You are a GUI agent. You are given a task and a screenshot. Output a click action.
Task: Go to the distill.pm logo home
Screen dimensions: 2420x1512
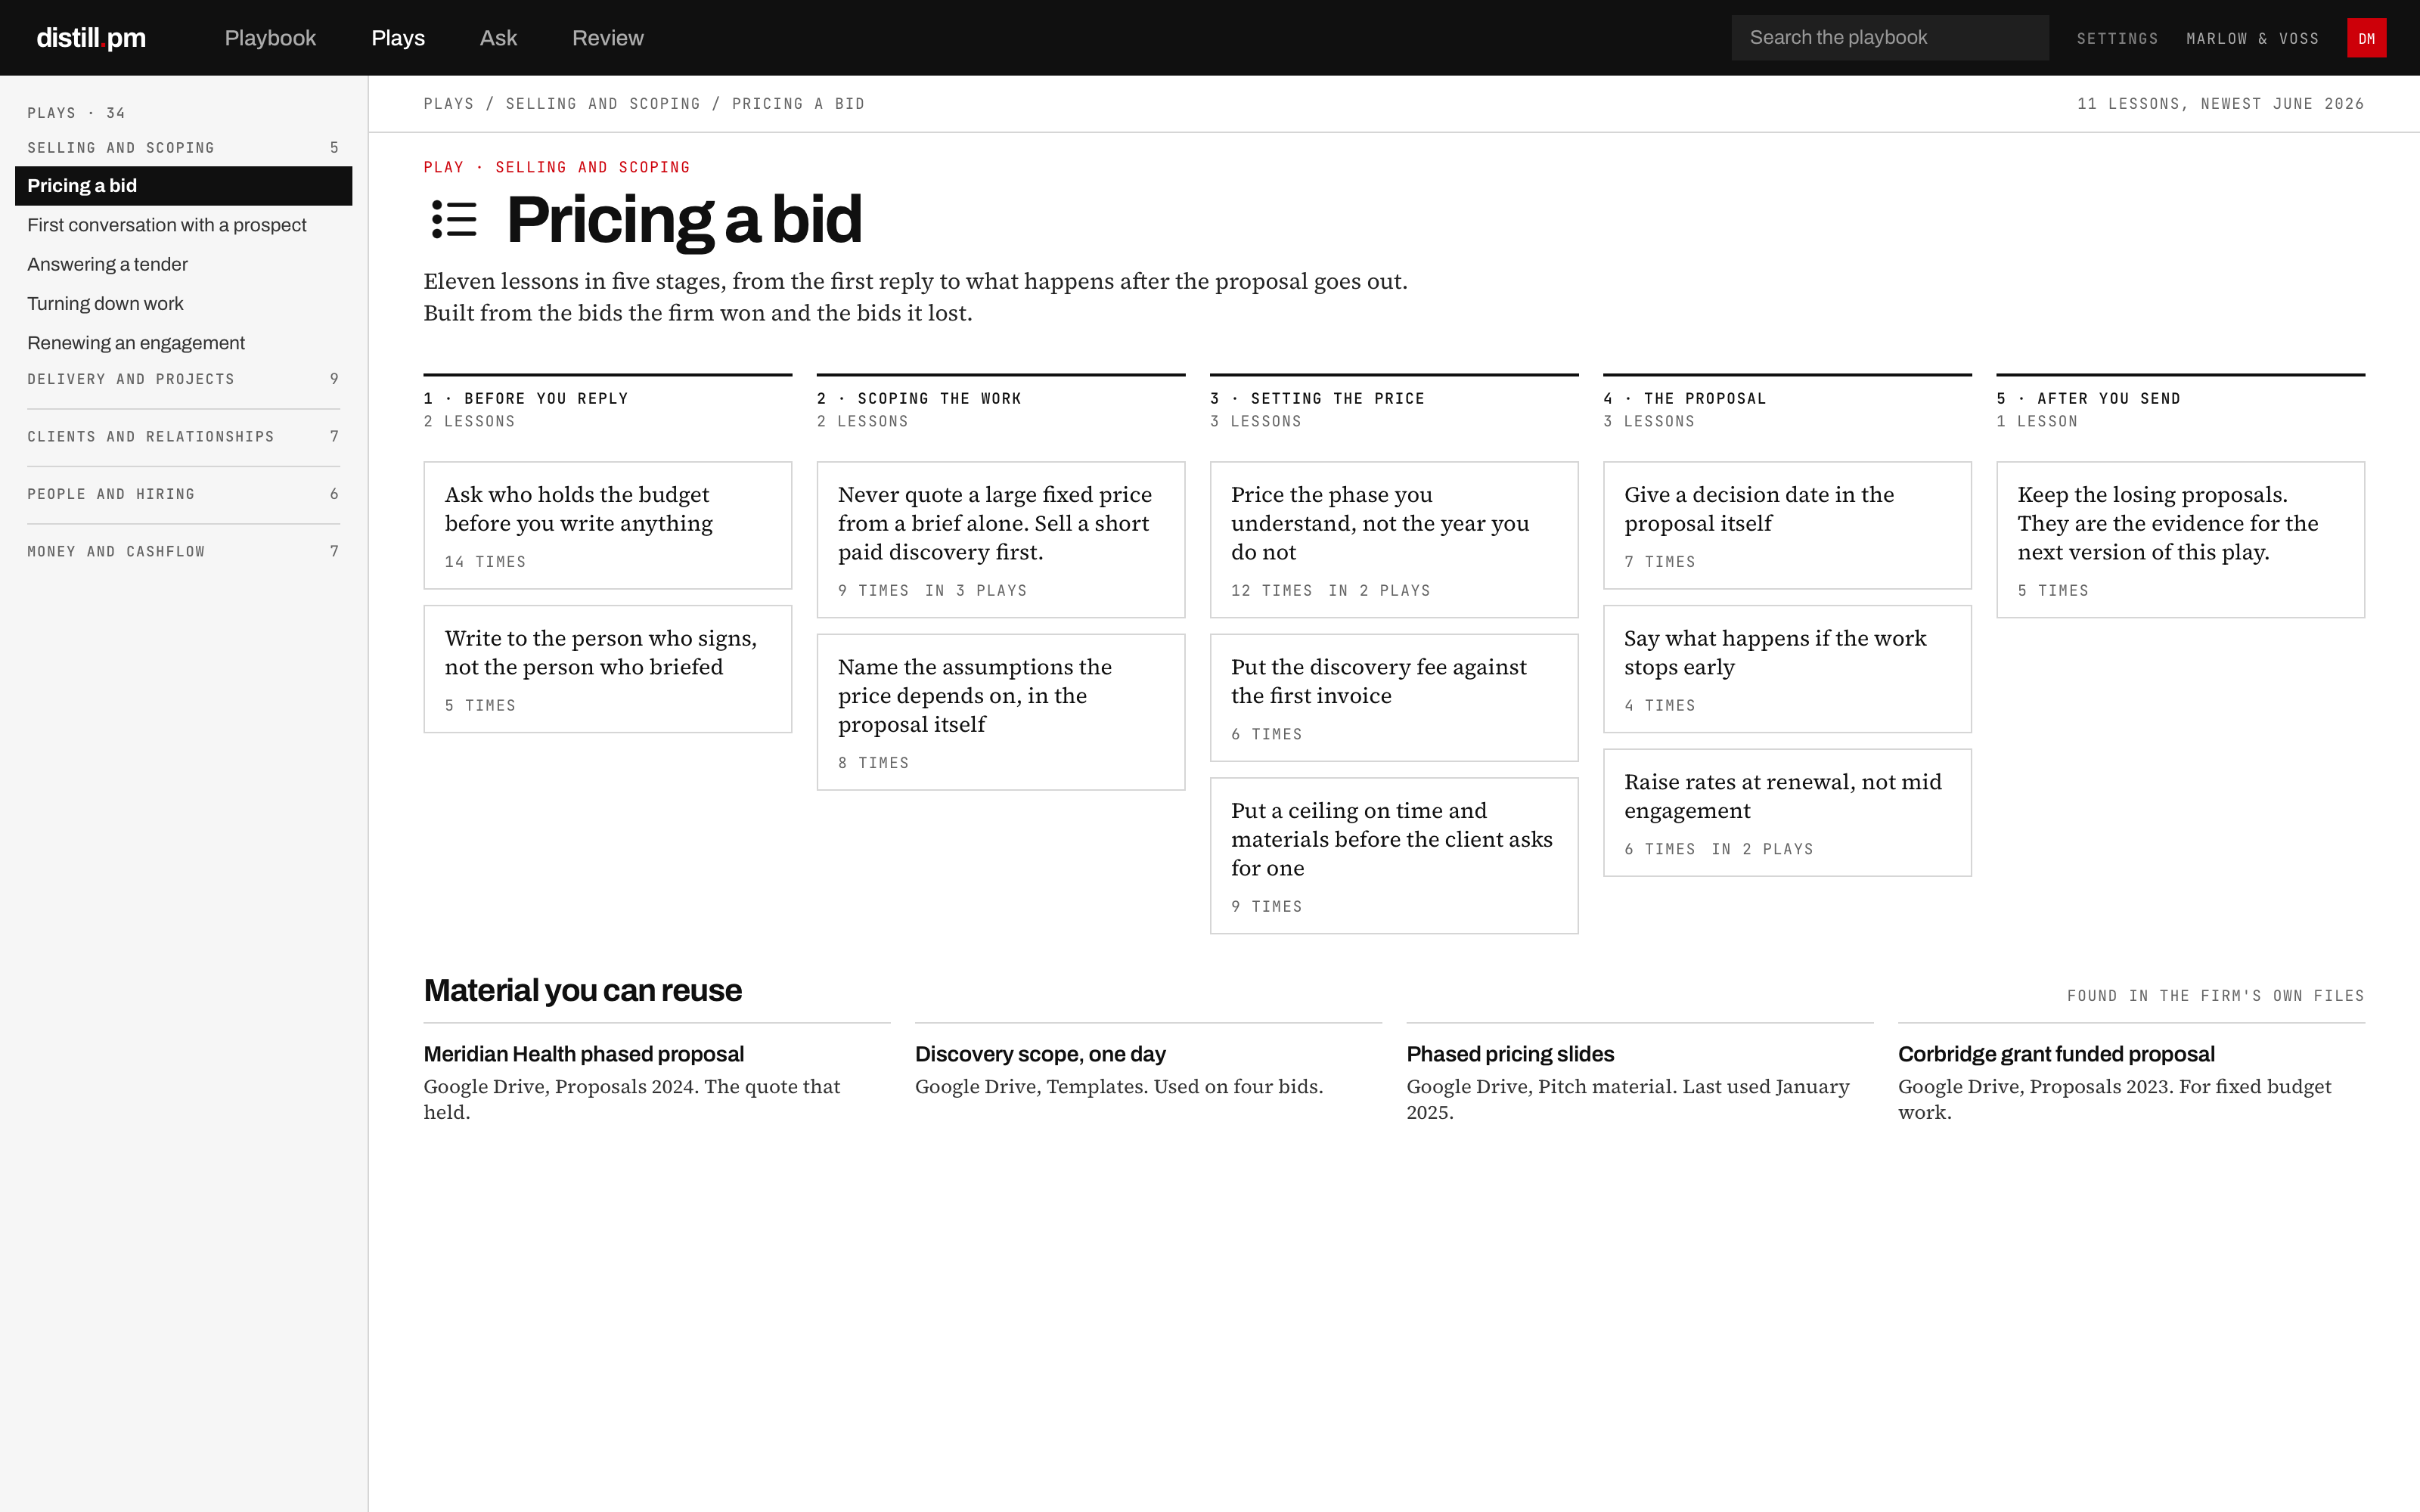point(91,38)
